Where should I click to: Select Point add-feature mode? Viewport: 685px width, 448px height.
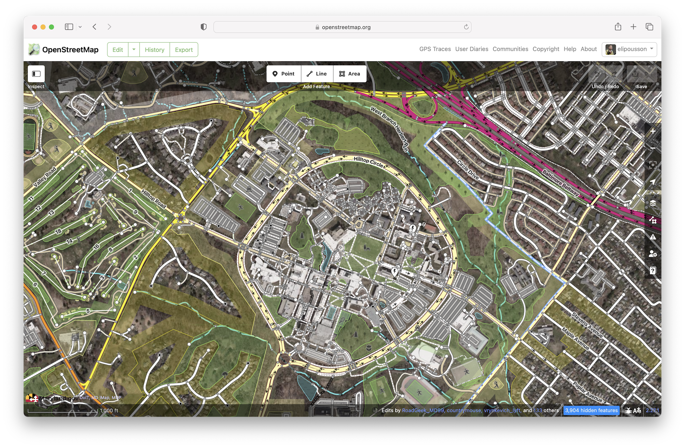coord(284,74)
